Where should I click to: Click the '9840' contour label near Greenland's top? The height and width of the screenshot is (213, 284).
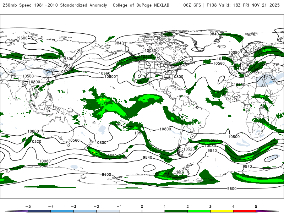click(214, 34)
